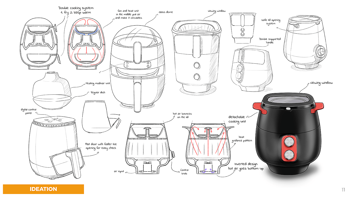
Task: Select the "air input" label
Action: (119, 171)
